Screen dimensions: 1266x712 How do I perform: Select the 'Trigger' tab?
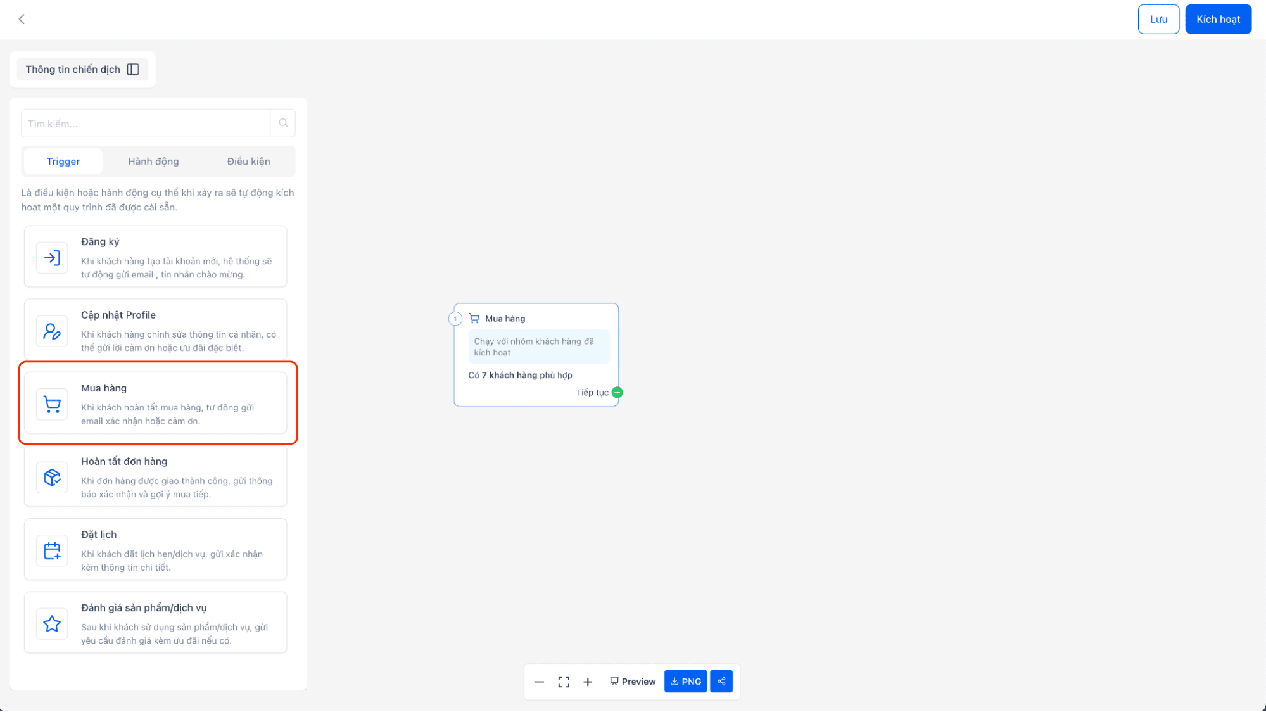point(63,161)
